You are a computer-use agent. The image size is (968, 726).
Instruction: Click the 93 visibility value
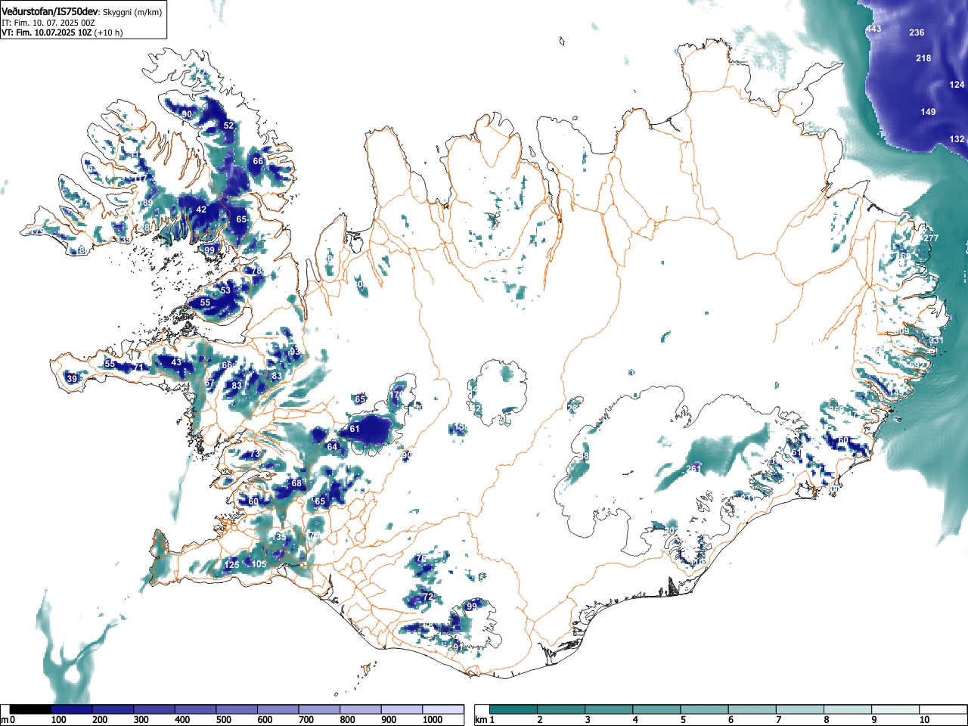(x=295, y=352)
